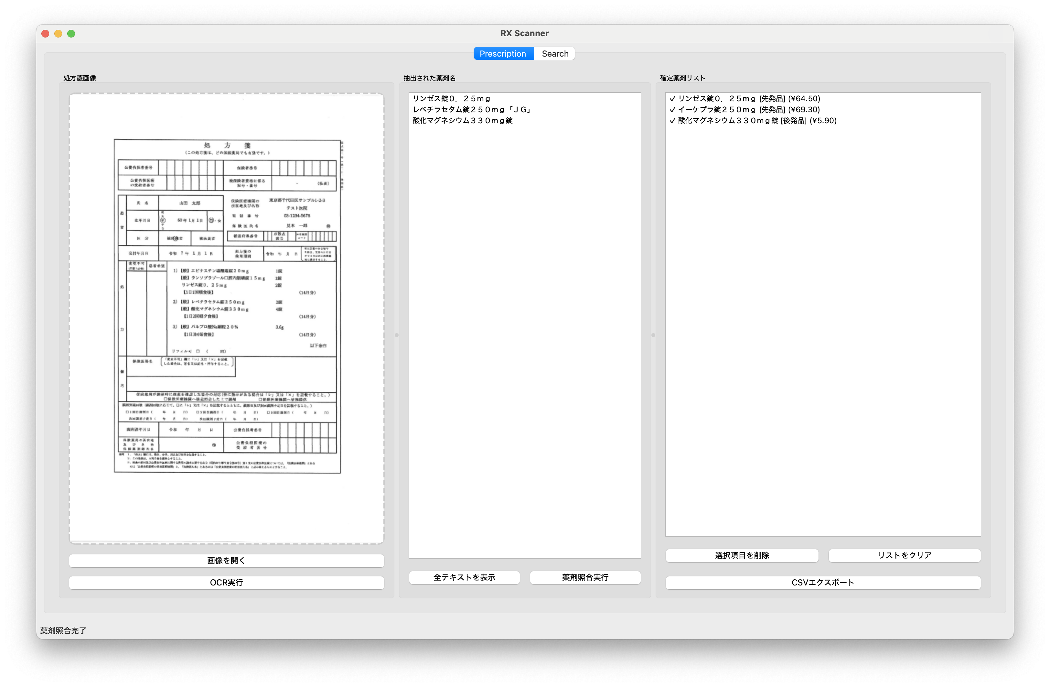The image size is (1050, 687).
Task: Click the 画像を開く button
Action: coord(226,560)
